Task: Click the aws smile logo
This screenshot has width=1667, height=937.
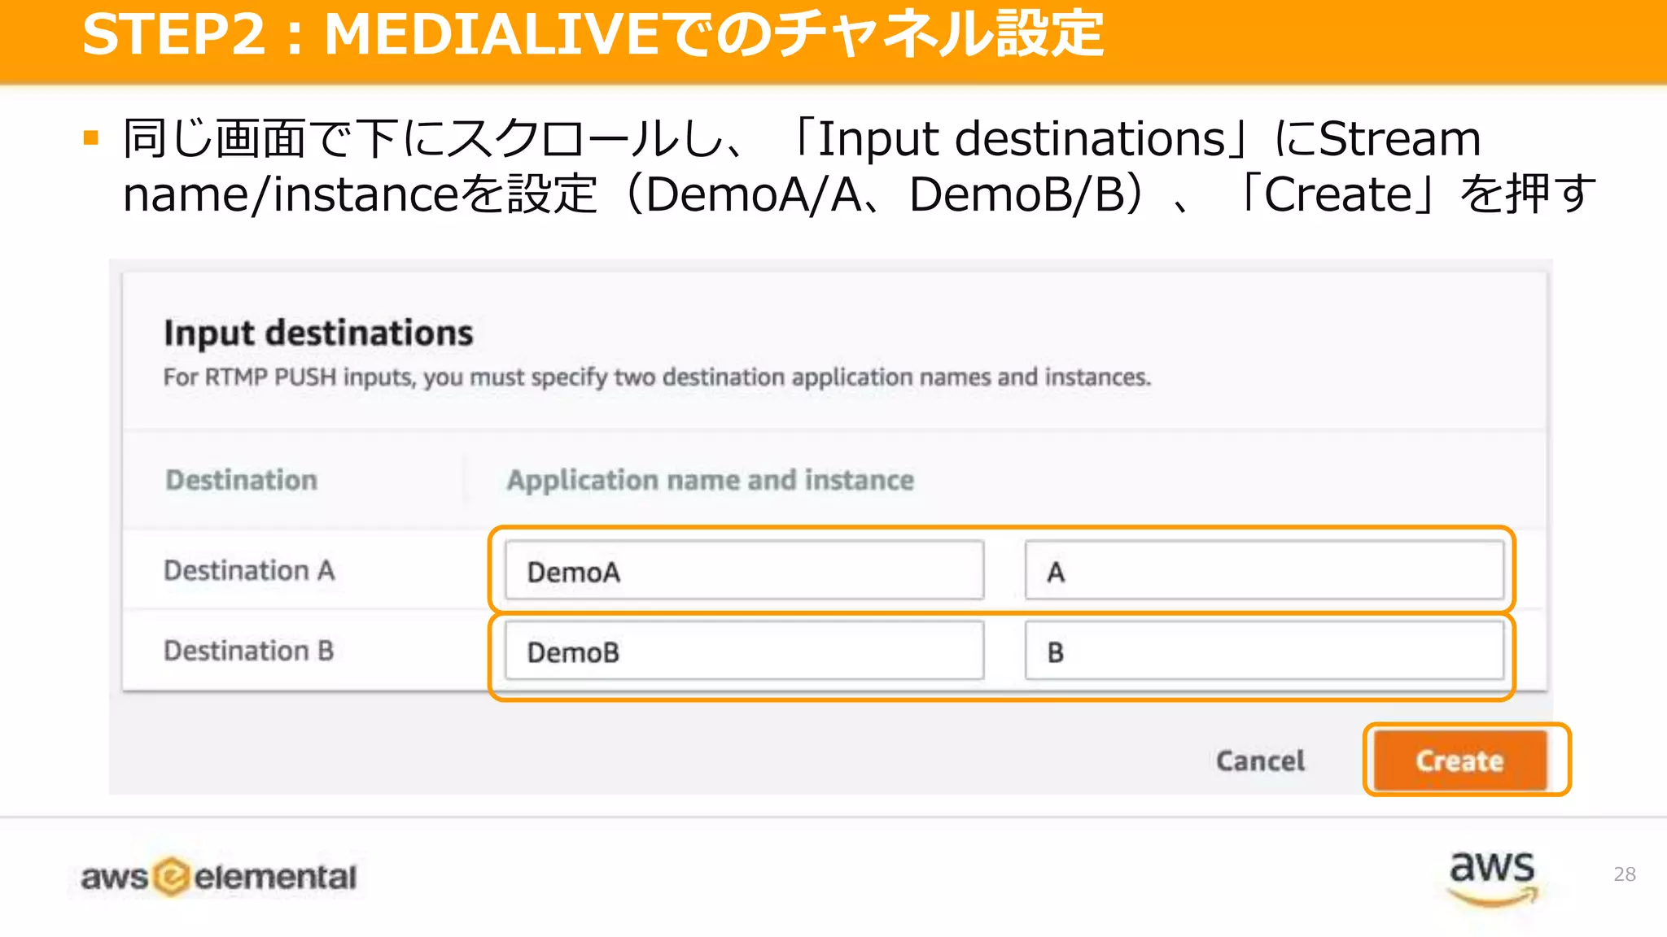Action: pos(1492,878)
